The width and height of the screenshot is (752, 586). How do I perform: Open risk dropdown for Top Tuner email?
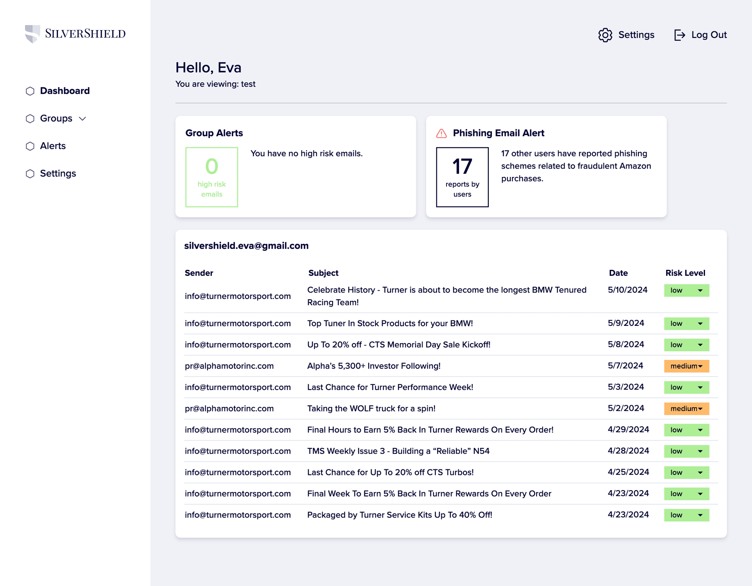(687, 324)
